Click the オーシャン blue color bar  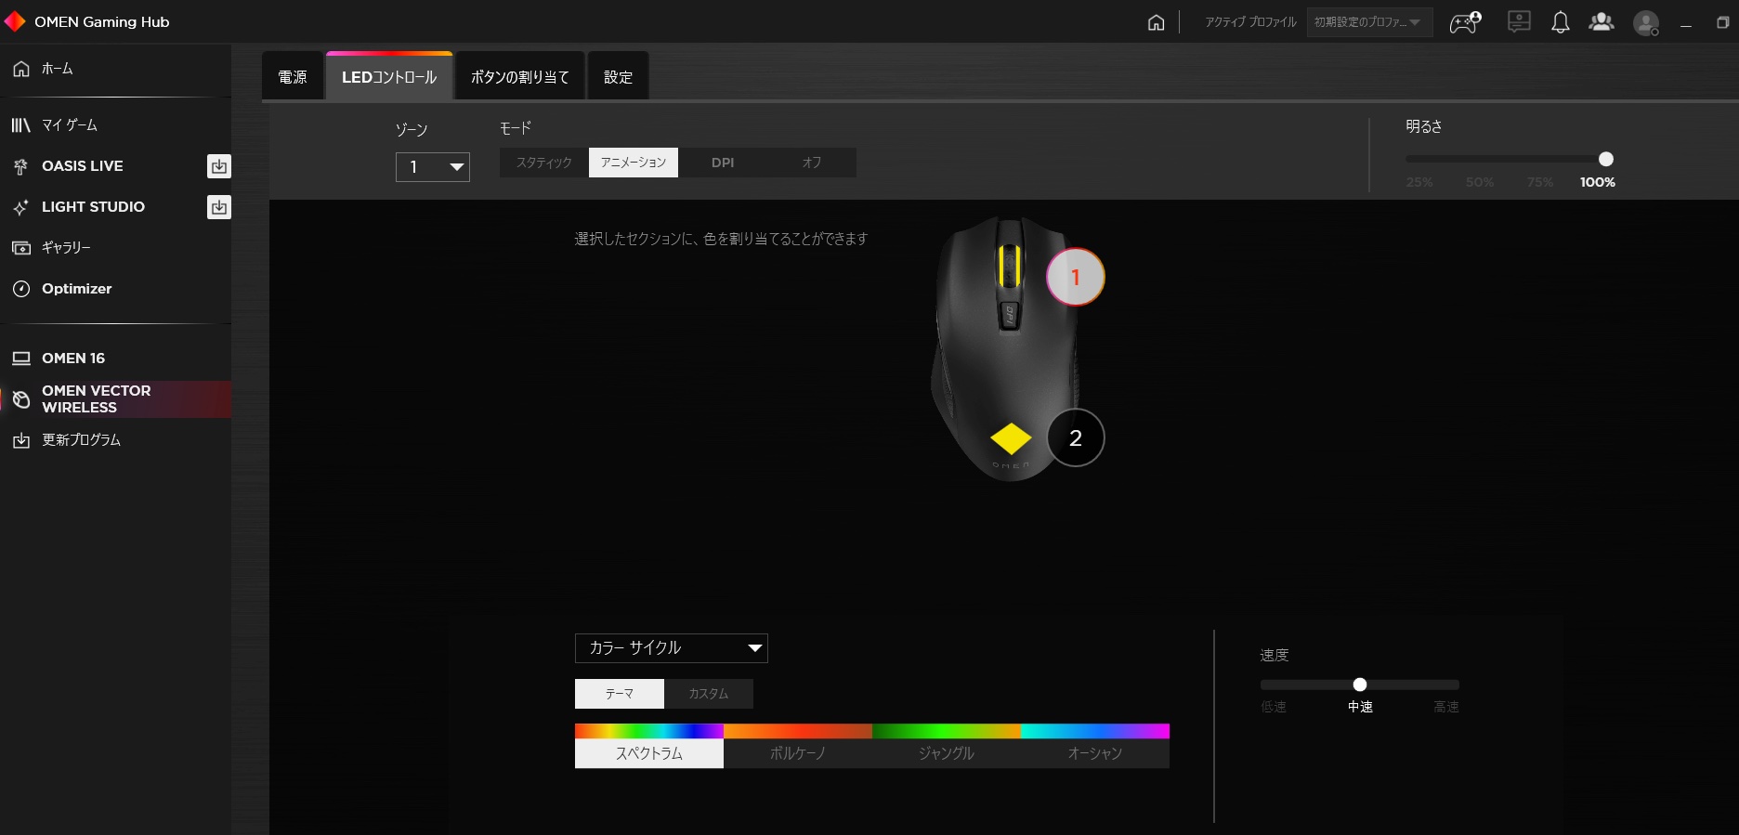(x=1095, y=731)
